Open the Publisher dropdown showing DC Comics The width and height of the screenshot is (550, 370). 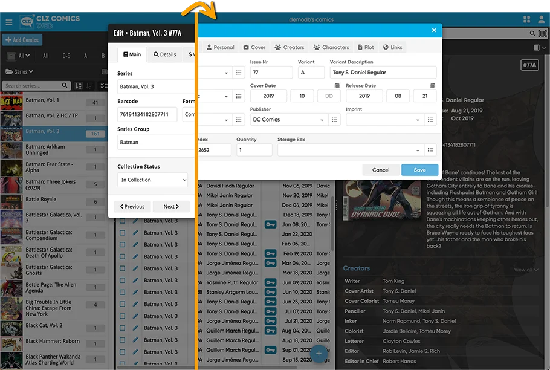pyautogui.click(x=289, y=120)
